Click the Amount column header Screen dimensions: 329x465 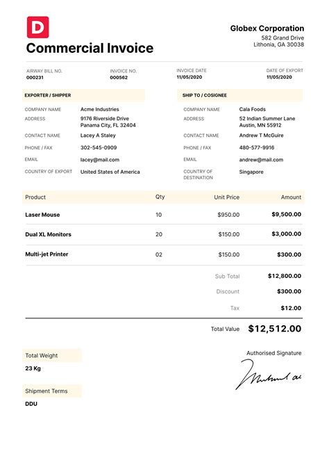coord(291,197)
